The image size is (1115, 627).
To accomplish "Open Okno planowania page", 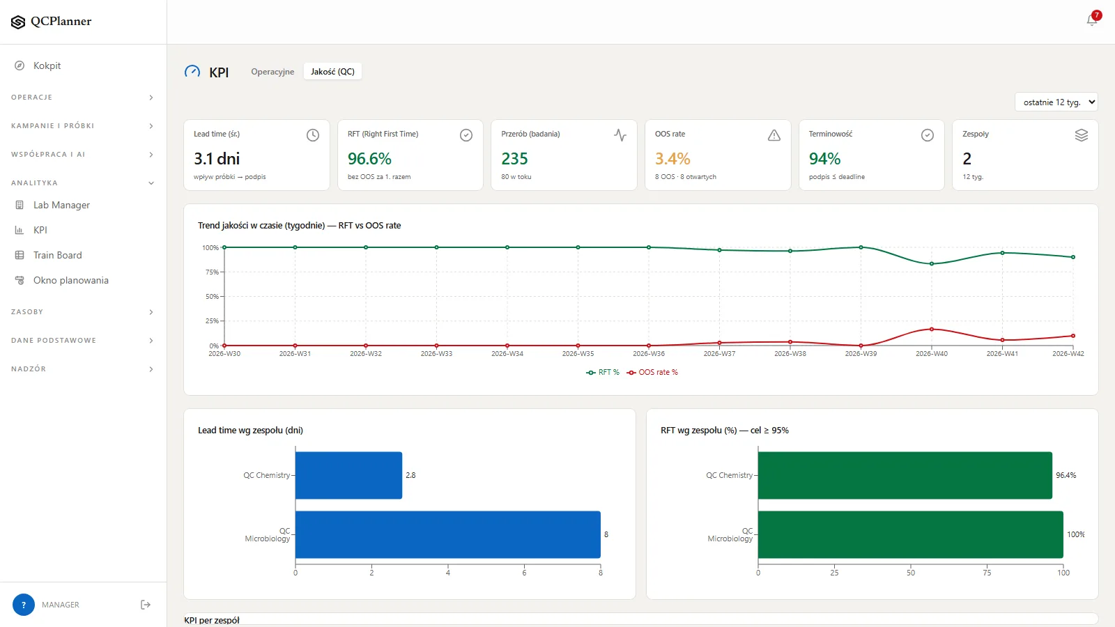I will tap(83, 280).
